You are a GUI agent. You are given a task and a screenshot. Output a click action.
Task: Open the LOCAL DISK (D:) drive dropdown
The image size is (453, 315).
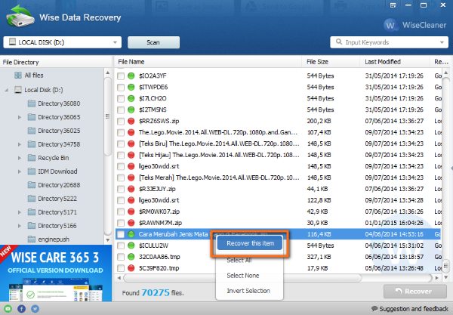pos(63,42)
